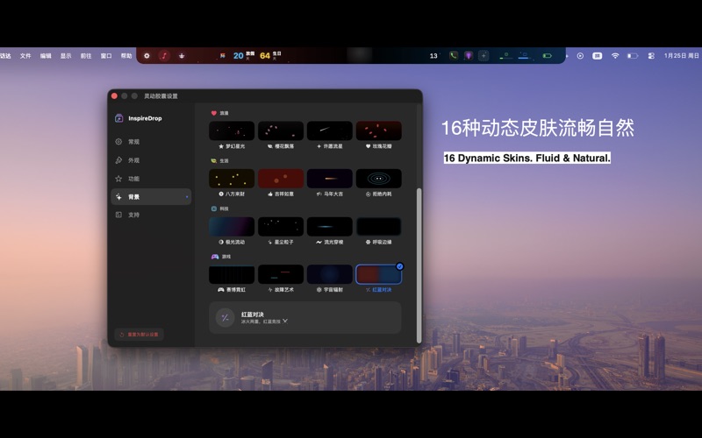
Task: Click the 支持 support icon in sidebar
Action: pyautogui.click(x=118, y=215)
